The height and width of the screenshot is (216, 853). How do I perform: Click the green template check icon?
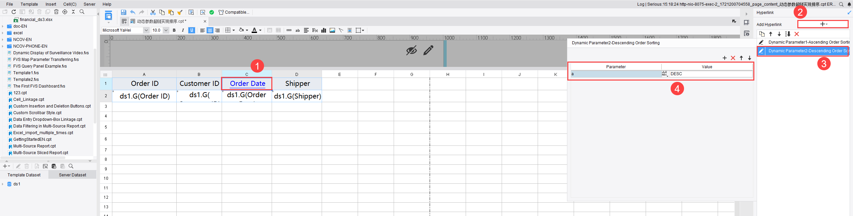pos(212,12)
